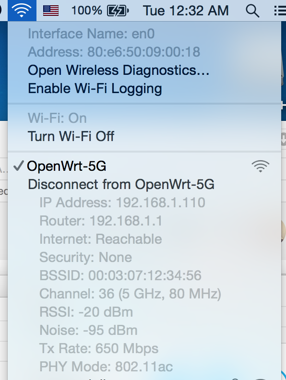Open Spotlight with the magnifying glass icon
Viewport: 286px width, 380px height.
click(x=252, y=11)
